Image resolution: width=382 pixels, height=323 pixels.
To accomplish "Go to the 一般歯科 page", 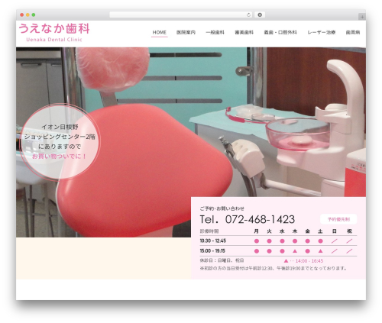I will [215, 33].
